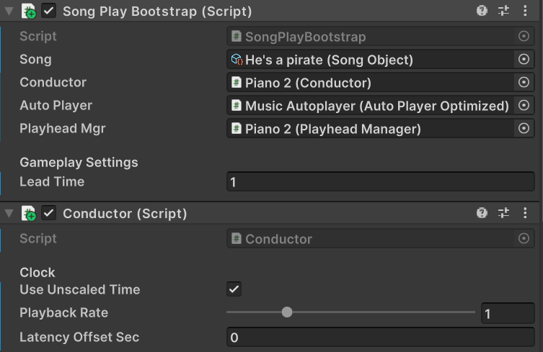This screenshot has width=543, height=352.
Task: Open help for Song Play Bootstrap script
Action: tap(482, 11)
